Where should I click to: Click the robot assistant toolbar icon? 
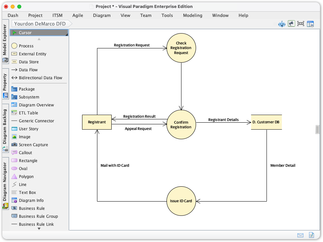[x=282, y=24]
